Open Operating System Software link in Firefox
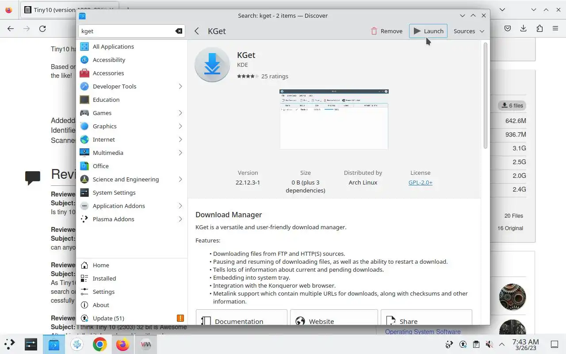 pyautogui.click(x=423, y=331)
